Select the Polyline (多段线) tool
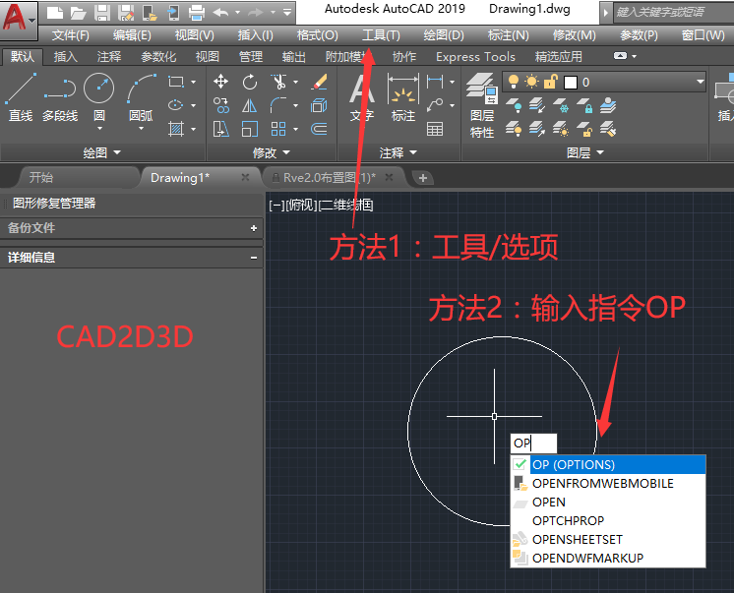The width and height of the screenshot is (734, 593). 60,97
